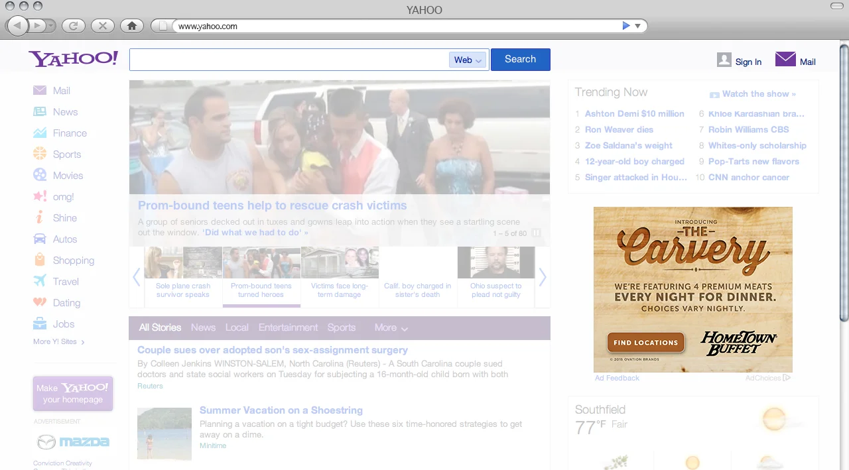Switch to the Local stories tab
Image resolution: width=849 pixels, height=470 pixels.
(237, 327)
